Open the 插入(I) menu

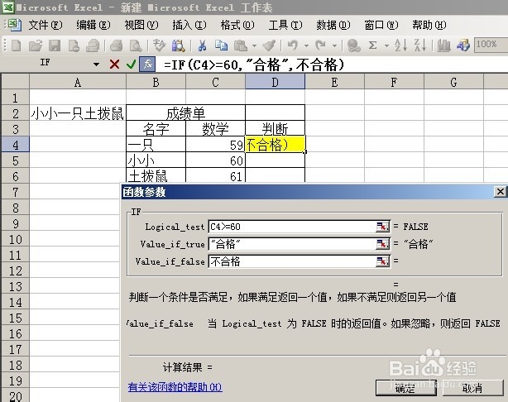click(189, 26)
